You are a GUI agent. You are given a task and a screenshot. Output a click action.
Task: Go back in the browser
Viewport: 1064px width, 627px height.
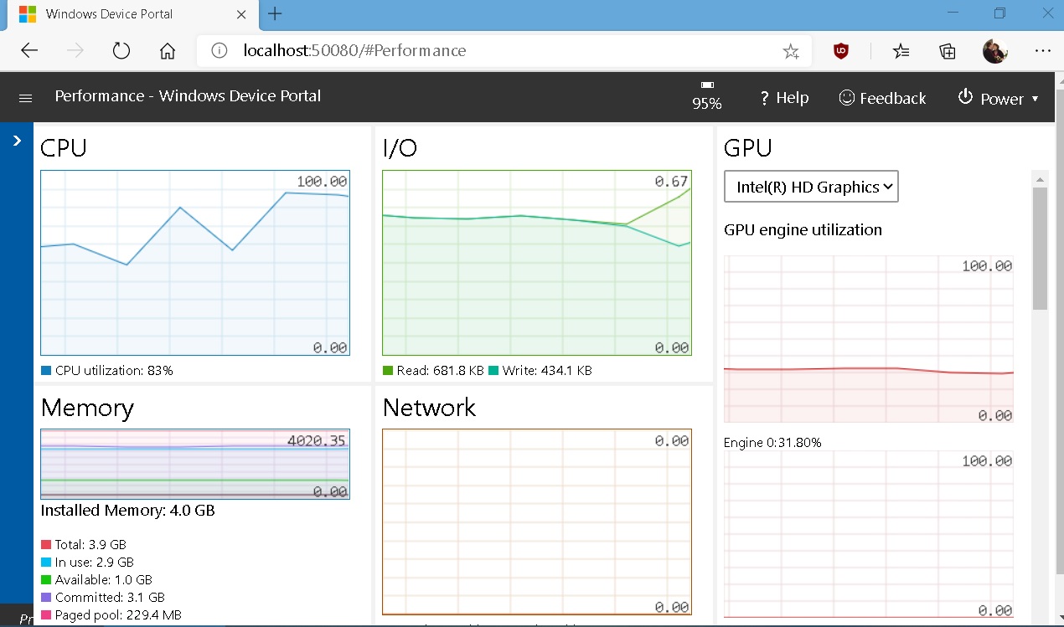pos(29,50)
